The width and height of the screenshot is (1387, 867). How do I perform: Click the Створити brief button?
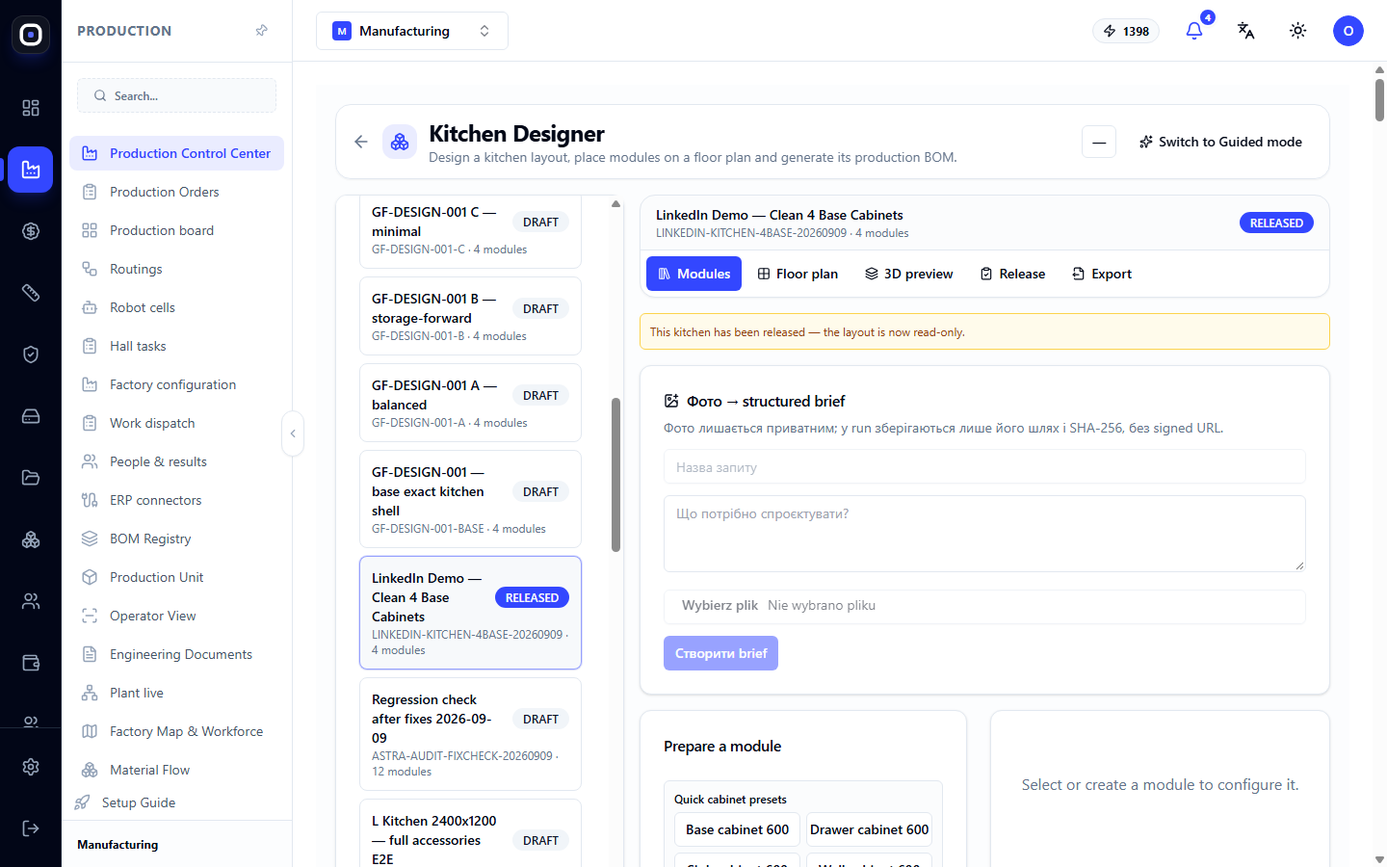click(x=720, y=653)
